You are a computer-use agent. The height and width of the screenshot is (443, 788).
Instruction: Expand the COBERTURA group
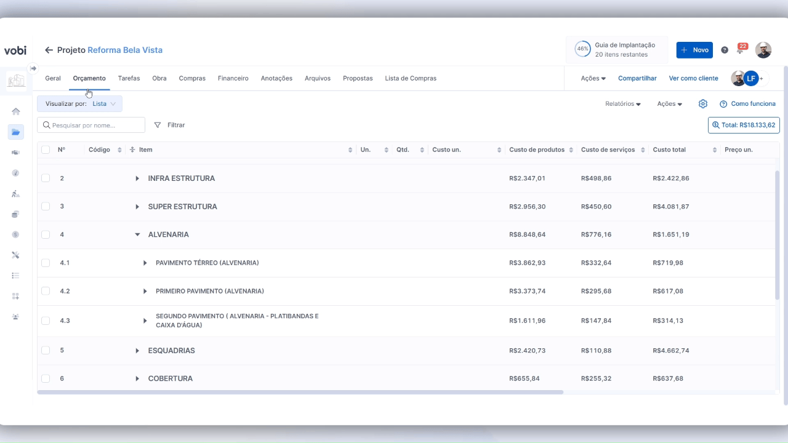[x=137, y=378]
